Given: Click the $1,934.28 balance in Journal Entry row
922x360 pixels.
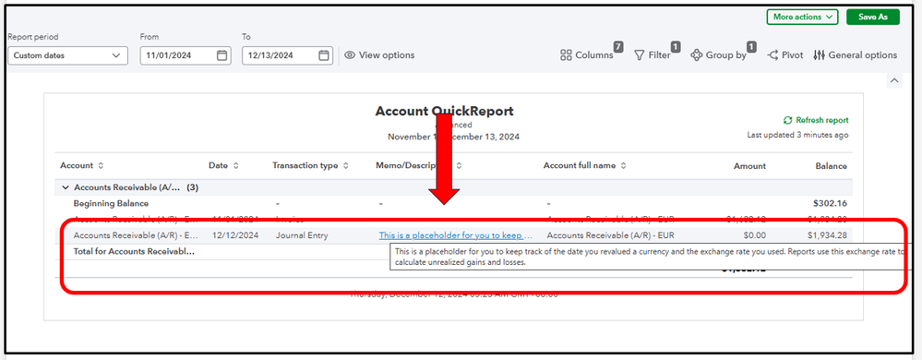Looking at the screenshot, I should pos(827,235).
